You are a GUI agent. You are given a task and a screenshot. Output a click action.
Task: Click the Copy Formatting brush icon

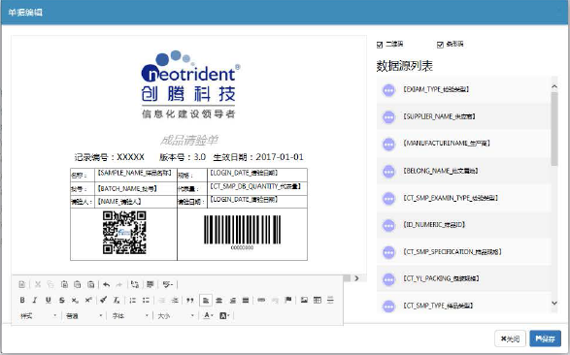tap(104, 300)
